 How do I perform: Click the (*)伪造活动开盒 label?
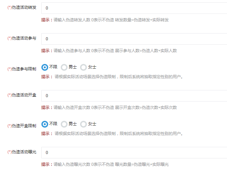point(22,95)
